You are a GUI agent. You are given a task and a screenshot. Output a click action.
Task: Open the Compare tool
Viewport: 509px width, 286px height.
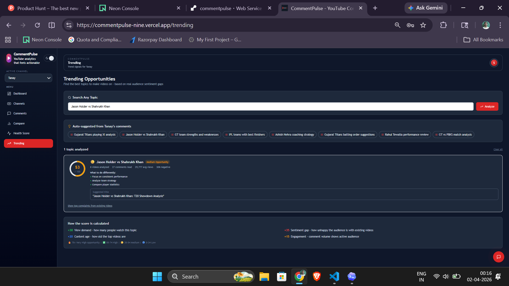point(19,123)
